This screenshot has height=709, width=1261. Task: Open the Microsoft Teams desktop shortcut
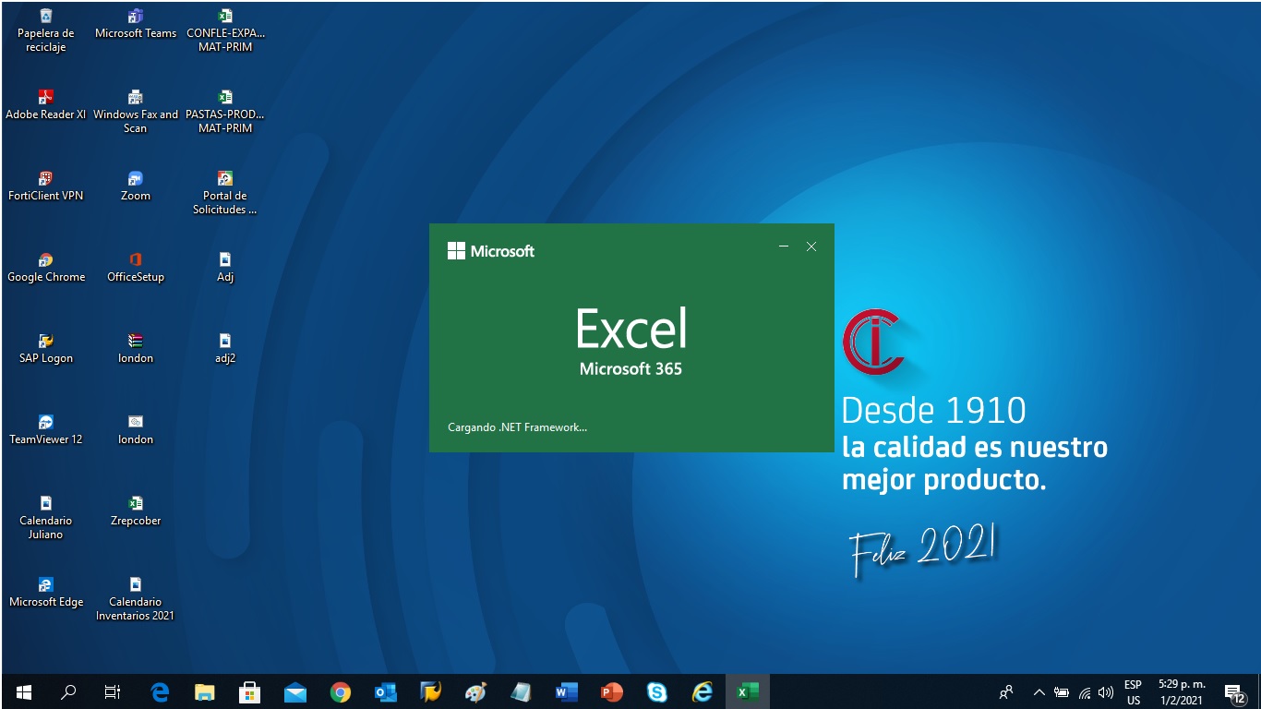(136, 24)
